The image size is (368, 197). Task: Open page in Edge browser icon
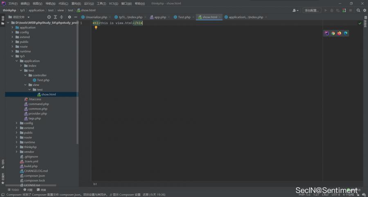(x=346, y=33)
